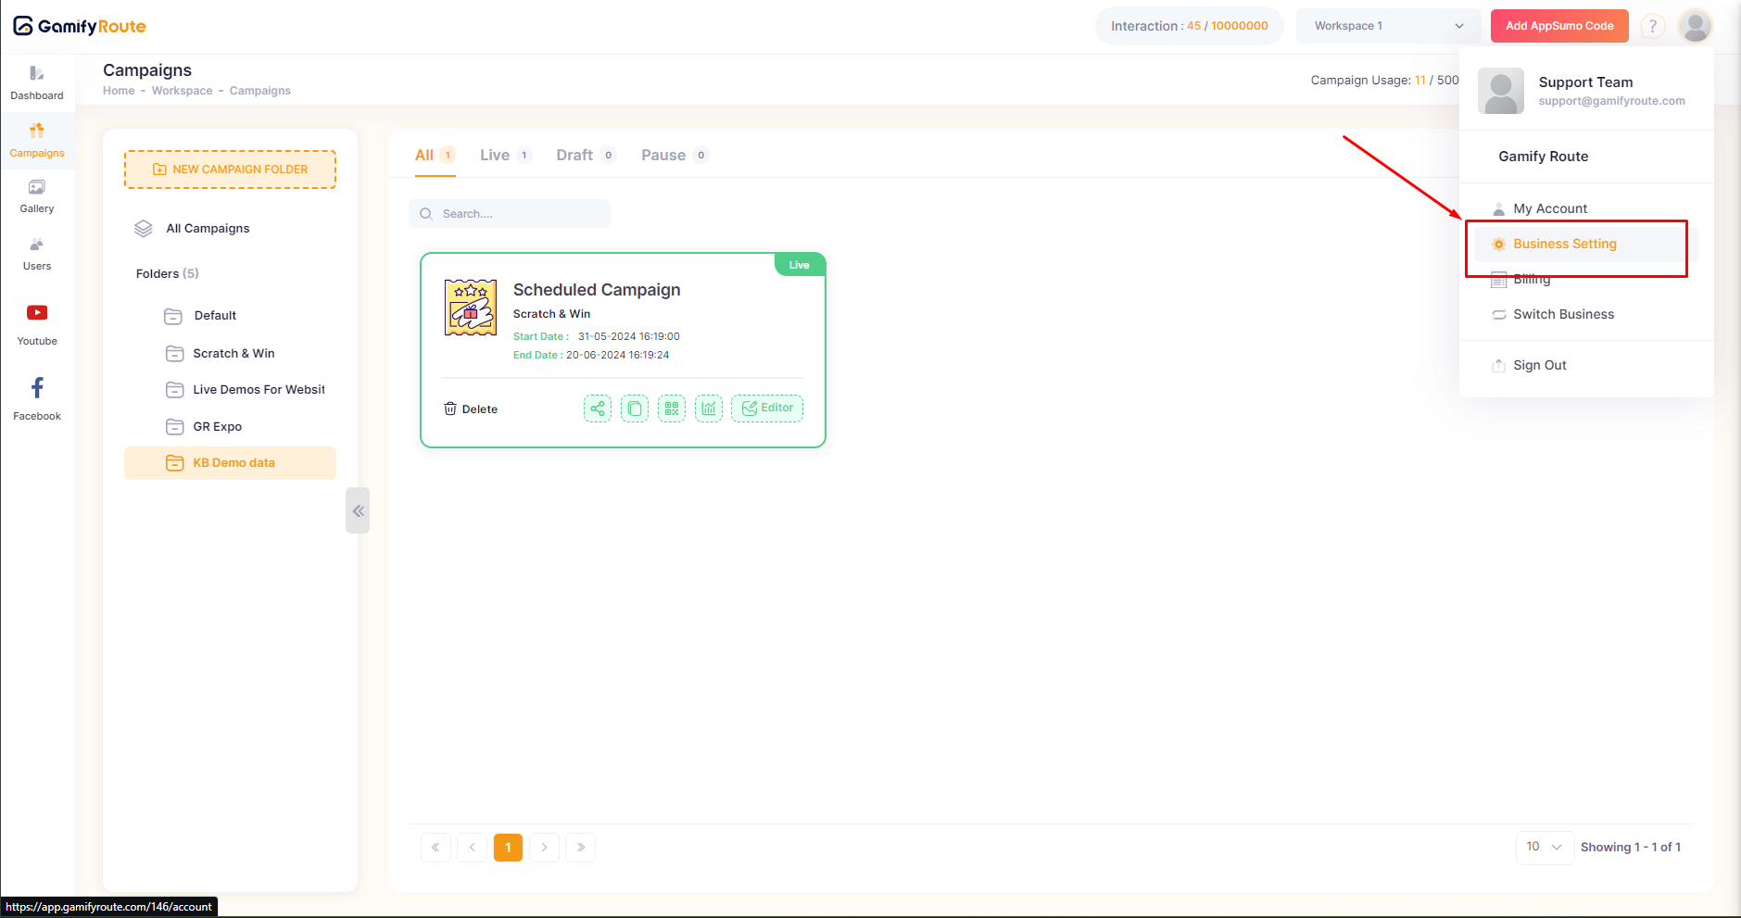Open Facebook from the left sidebar
This screenshot has height=918, width=1741.
pos(37,398)
